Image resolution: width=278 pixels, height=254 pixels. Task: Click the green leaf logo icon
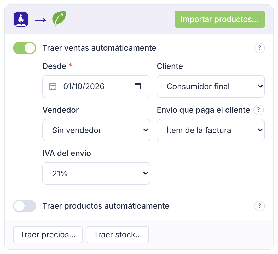pyautogui.click(x=59, y=19)
